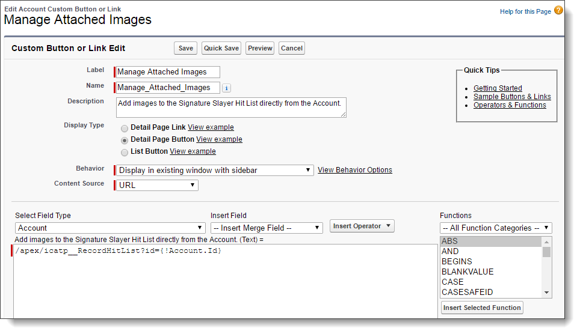View example for List Button
Viewport: 580px width, 334px height.
click(x=193, y=151)
